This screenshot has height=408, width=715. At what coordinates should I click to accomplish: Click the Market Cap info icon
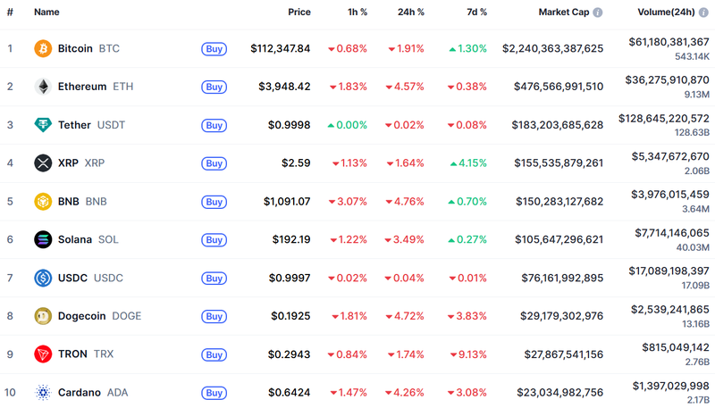tap(598, 12)
